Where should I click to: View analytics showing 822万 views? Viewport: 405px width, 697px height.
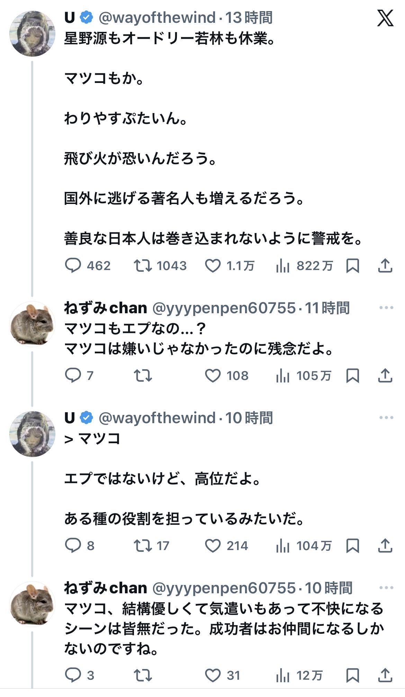(x=283, y=266)
